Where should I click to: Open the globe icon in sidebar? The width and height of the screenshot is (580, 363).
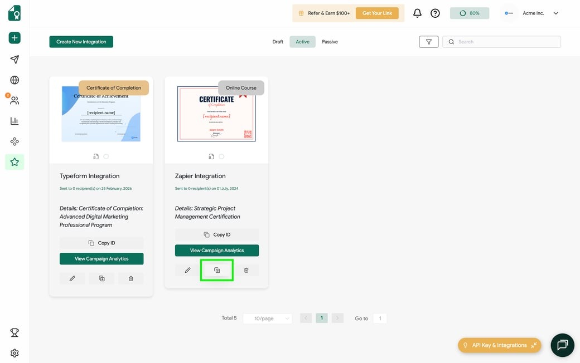click(14, 80)
